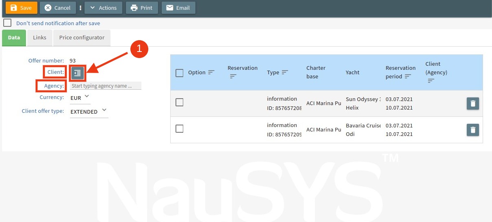The image size is (492, 222).
Task: Click the Odi yacht name
Action: click(350, 134)
